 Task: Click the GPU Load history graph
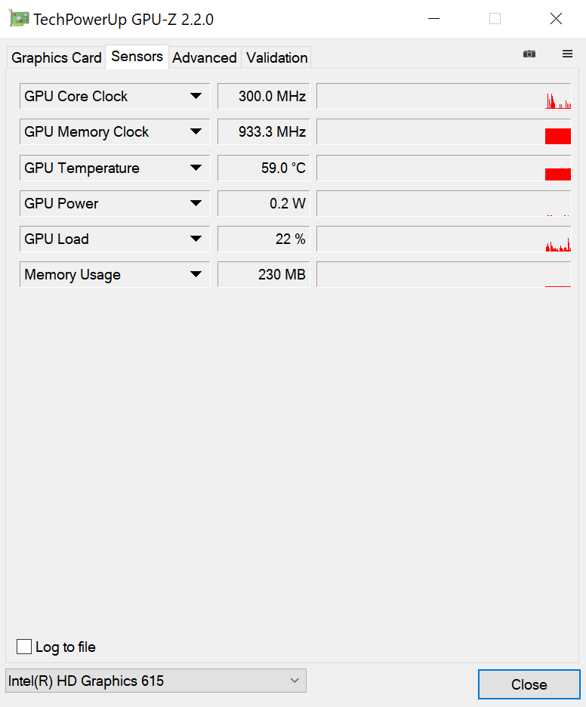point(444,239)
